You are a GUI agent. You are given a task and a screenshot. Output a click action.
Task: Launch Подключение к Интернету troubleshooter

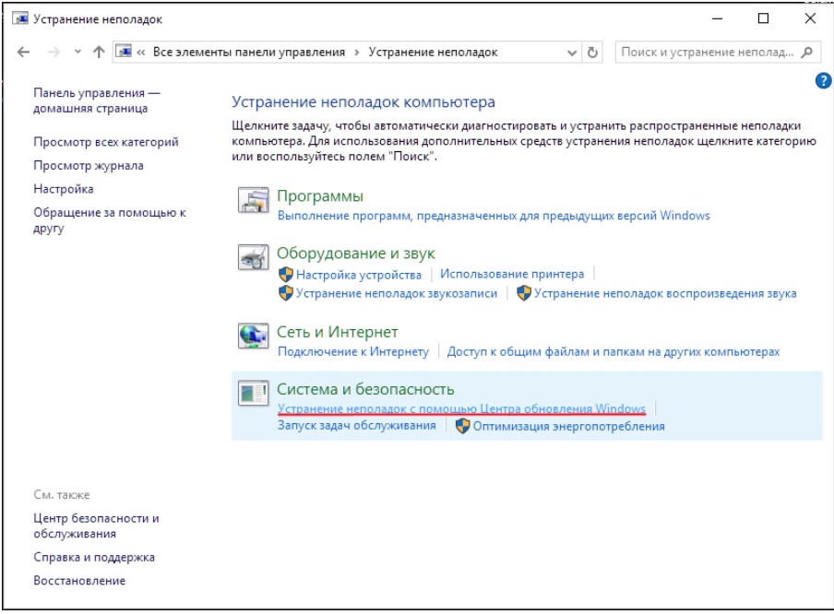[353, 351]
